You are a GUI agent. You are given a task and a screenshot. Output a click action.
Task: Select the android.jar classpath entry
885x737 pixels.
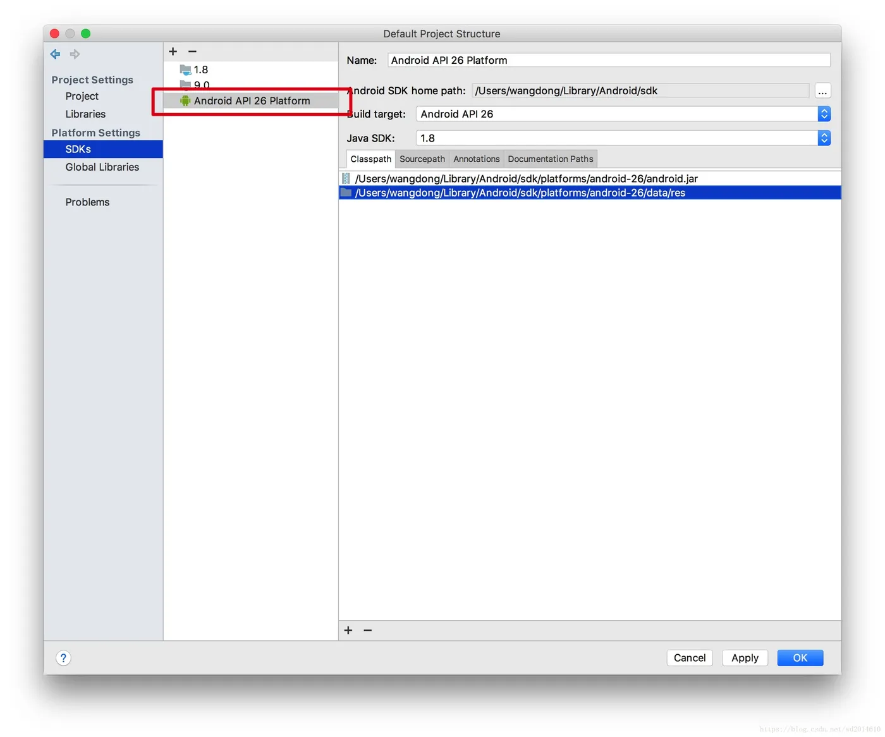pyautogui.click(x=590, y=179)
